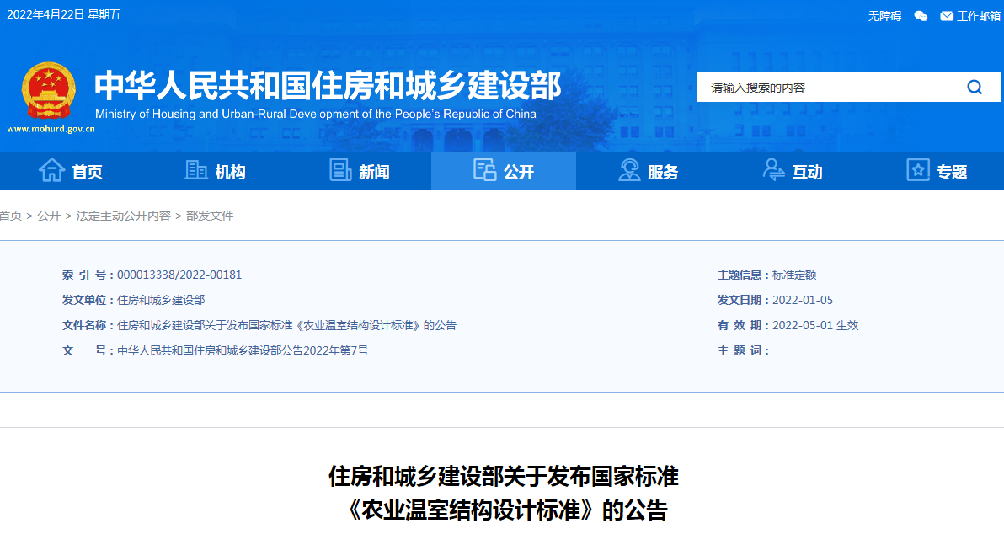Select the 文件名称 value text

click(287, 325)
